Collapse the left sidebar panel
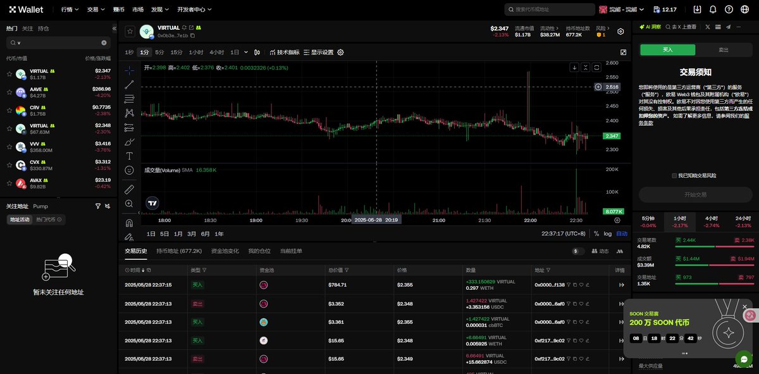 pos(114,28)
